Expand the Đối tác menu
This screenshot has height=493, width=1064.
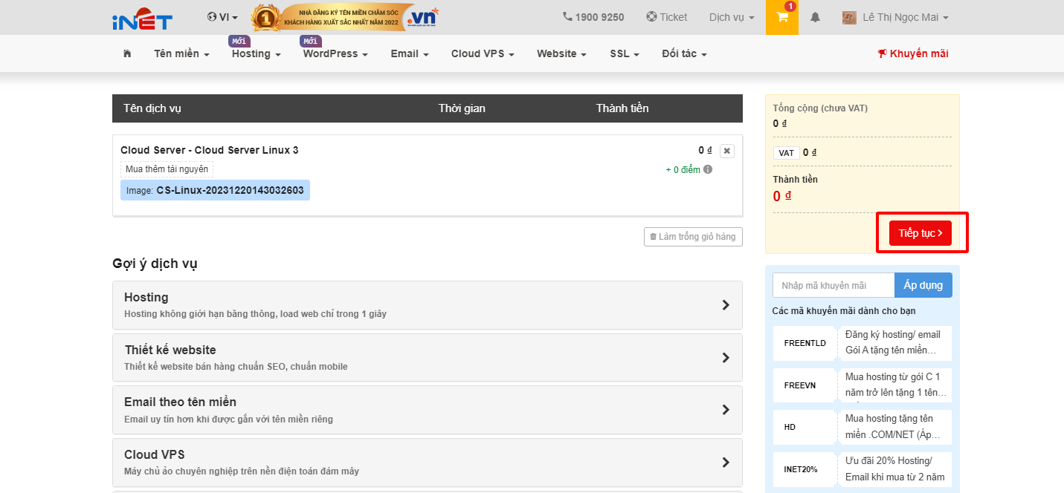684,53
